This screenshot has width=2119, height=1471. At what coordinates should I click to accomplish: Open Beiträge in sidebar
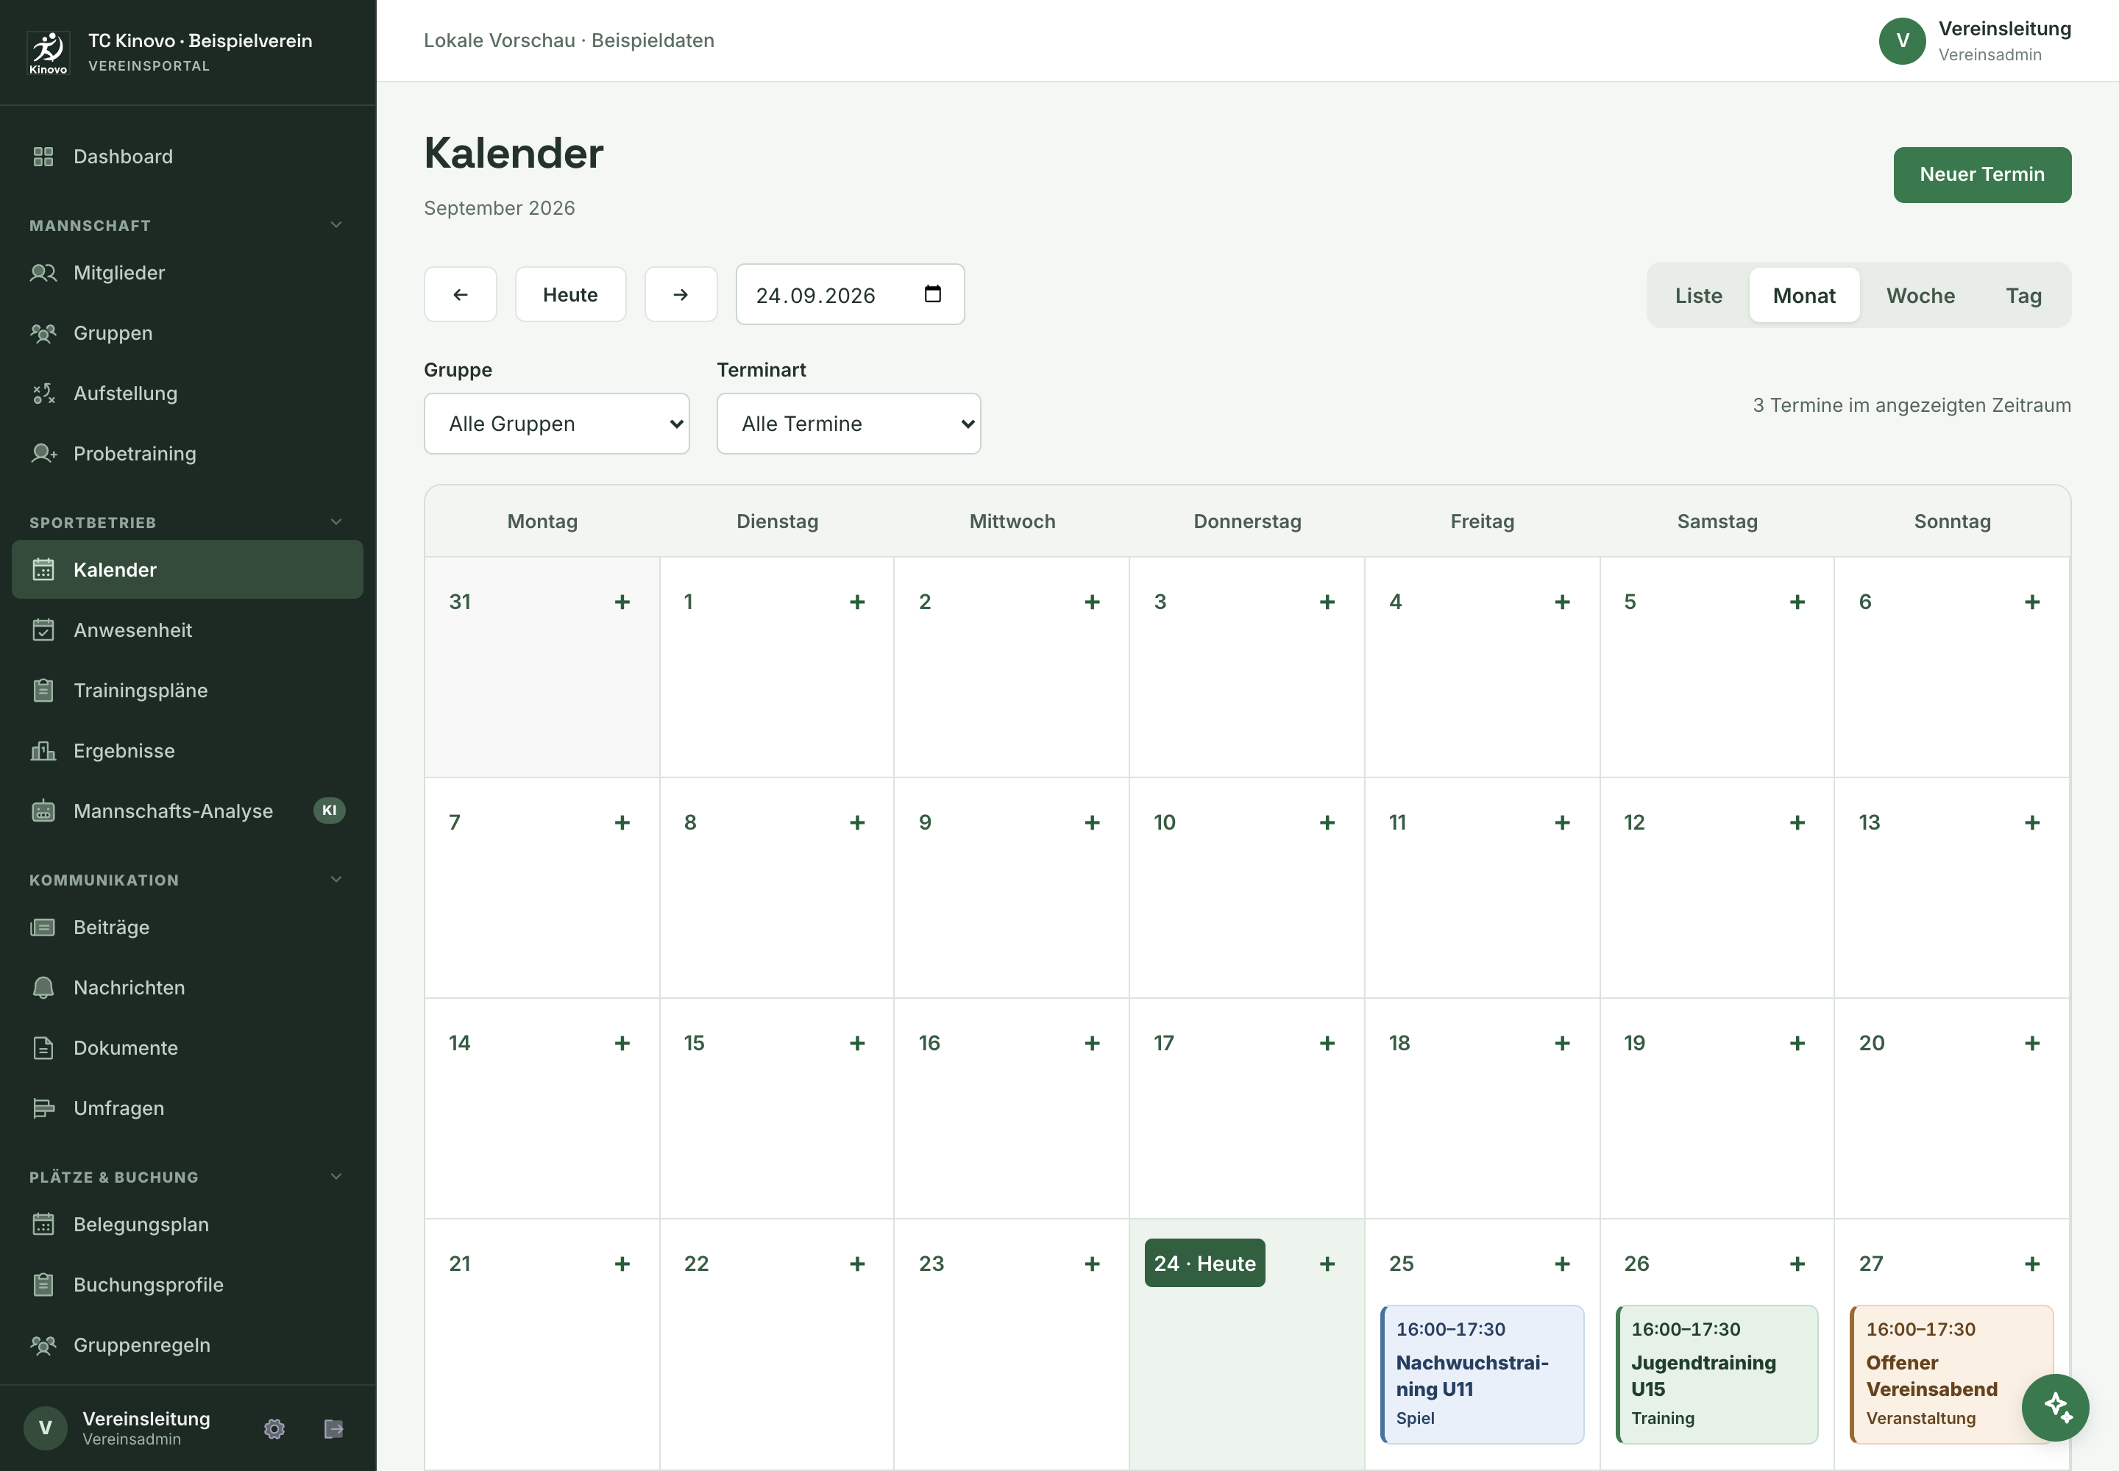187,927
